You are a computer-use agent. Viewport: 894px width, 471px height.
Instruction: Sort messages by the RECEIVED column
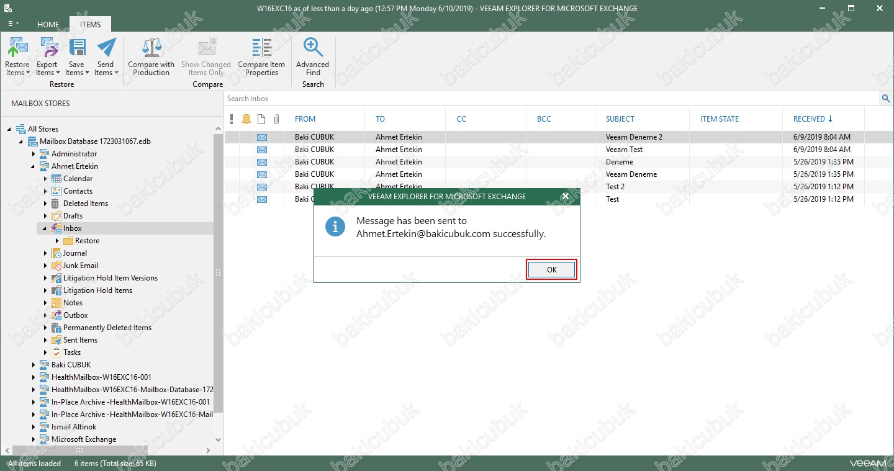tap(809, 119)
